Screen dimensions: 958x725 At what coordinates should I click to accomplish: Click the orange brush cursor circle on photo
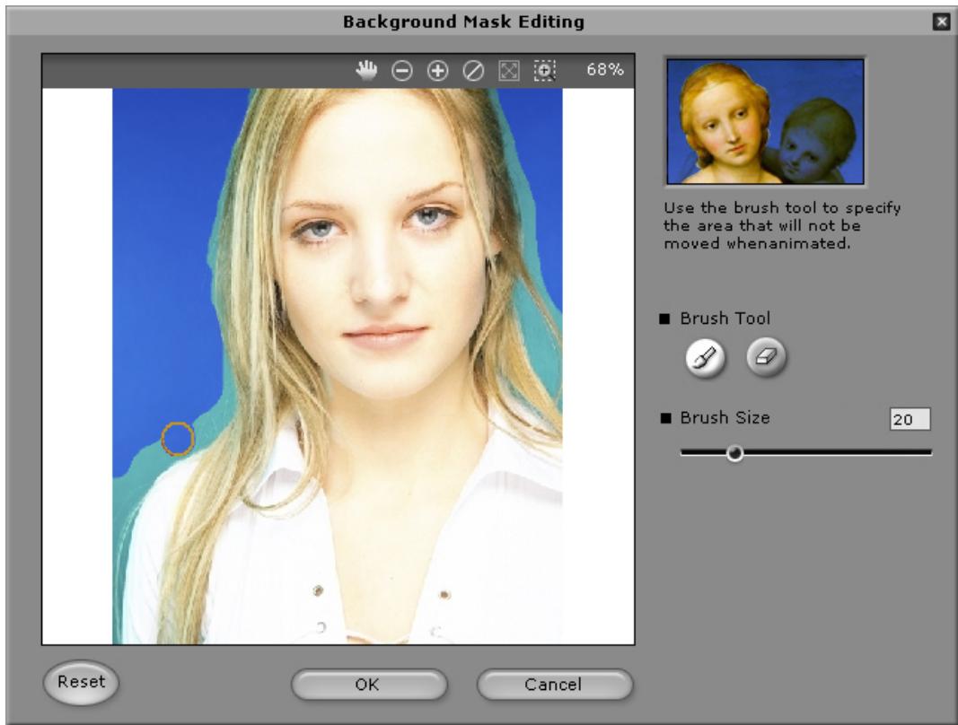(178, 439)
